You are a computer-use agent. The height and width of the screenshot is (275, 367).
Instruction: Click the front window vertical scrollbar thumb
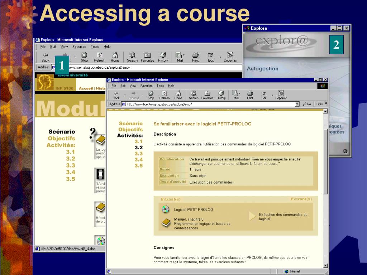click(325, 161)
